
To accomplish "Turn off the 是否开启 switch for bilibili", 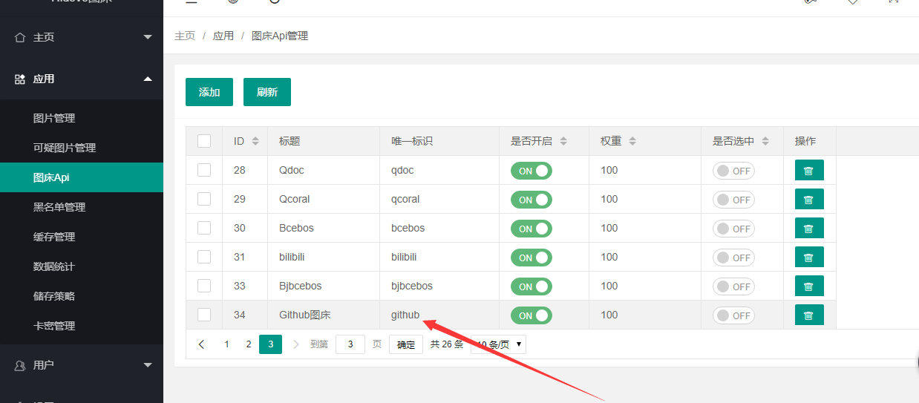I will point(532,258).
